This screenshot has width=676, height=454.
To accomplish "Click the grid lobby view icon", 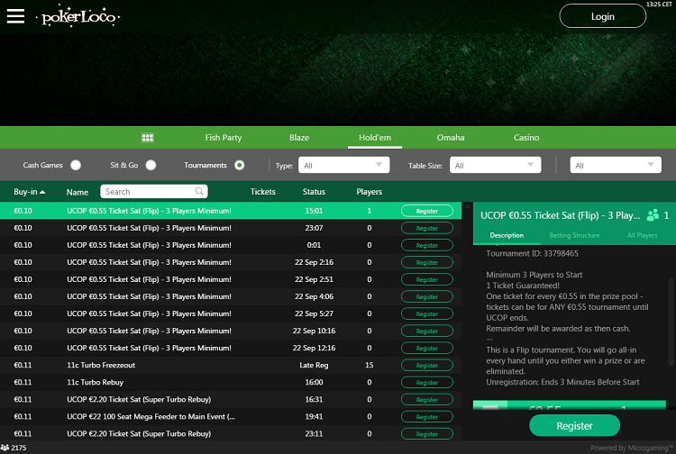I will click(148, 138).
